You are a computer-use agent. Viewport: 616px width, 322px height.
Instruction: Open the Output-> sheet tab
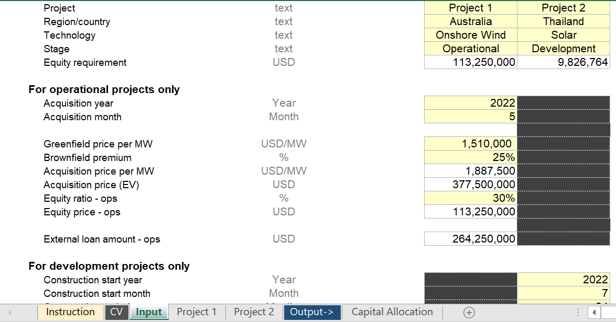[312, 312]
